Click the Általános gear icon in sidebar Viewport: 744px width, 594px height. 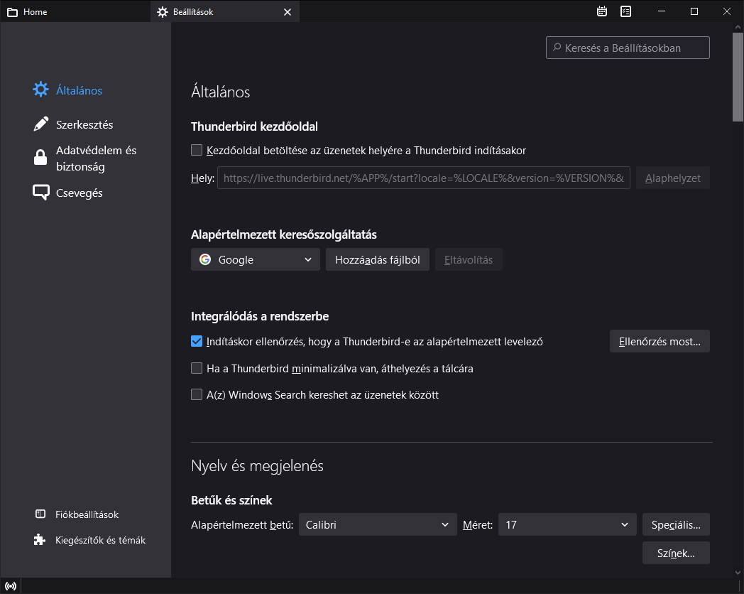(40, 90)
